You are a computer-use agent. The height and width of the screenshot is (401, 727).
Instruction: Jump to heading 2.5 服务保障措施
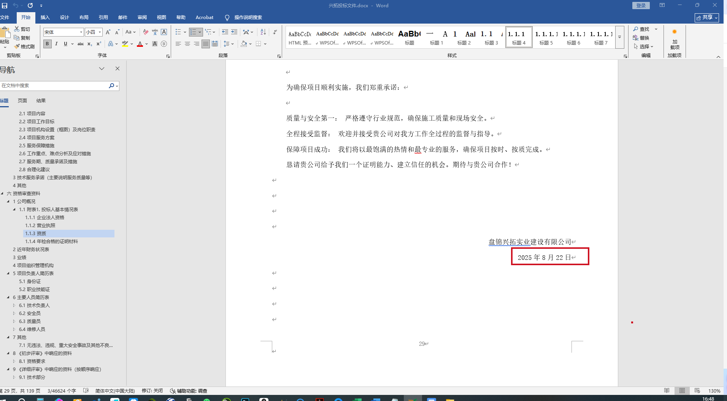pyautogui.click(x=37, y=145)
